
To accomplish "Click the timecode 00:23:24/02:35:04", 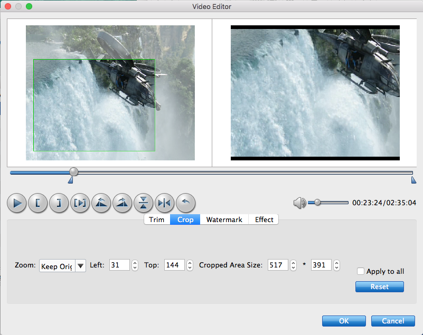I will [x=384, y=203].
